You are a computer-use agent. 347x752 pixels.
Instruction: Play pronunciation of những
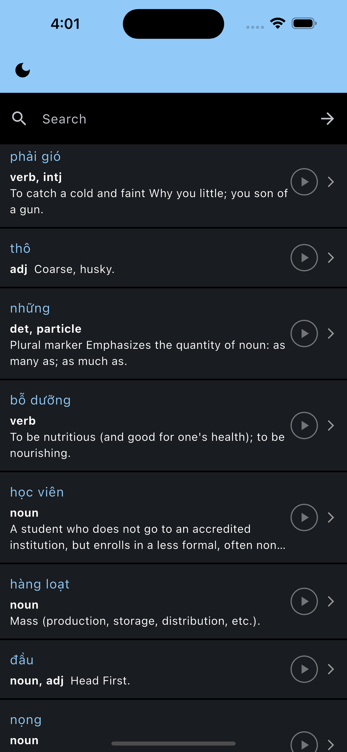click(304, 334)
